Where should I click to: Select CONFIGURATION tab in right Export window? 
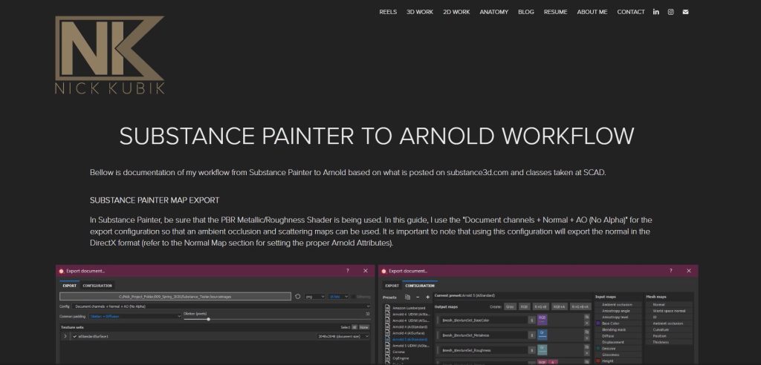pyautogui.click(x=420, y=286)
